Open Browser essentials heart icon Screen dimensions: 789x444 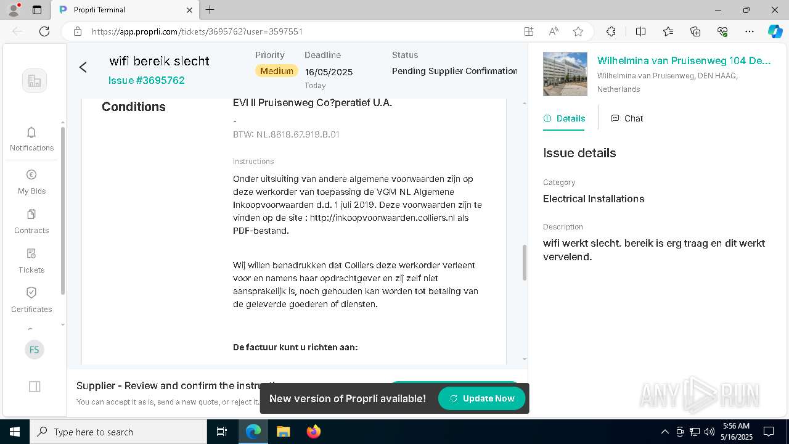(x=722, y=31)
